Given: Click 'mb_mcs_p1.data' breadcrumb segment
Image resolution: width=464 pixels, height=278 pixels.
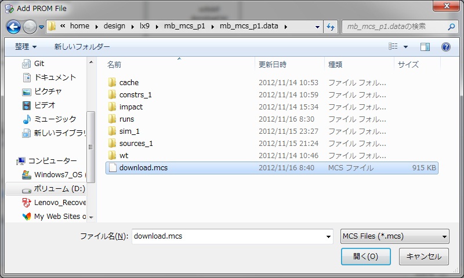Looking at the screenshot, I should pyautogui.click(x=249, y=26).
